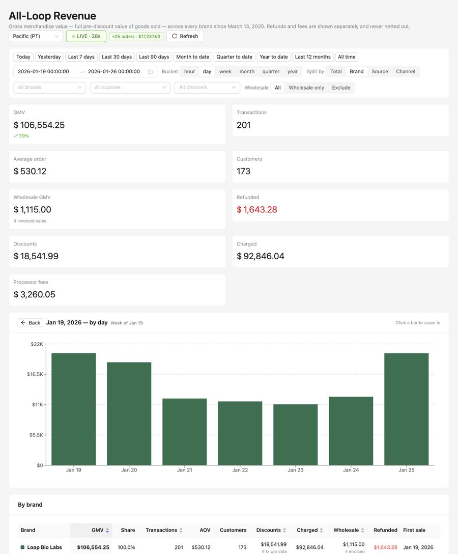Split by Brand
This screenshot has height=554, width=458.
pyautogui.click(x=357, y=71)
